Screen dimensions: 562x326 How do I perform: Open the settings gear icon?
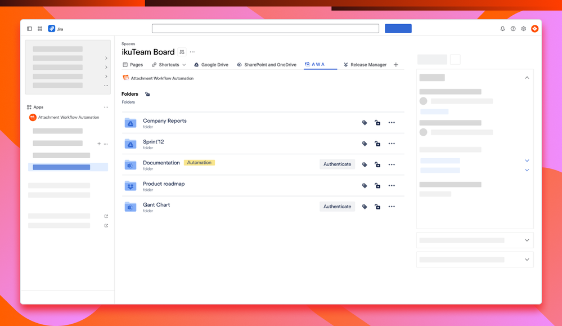524,29
